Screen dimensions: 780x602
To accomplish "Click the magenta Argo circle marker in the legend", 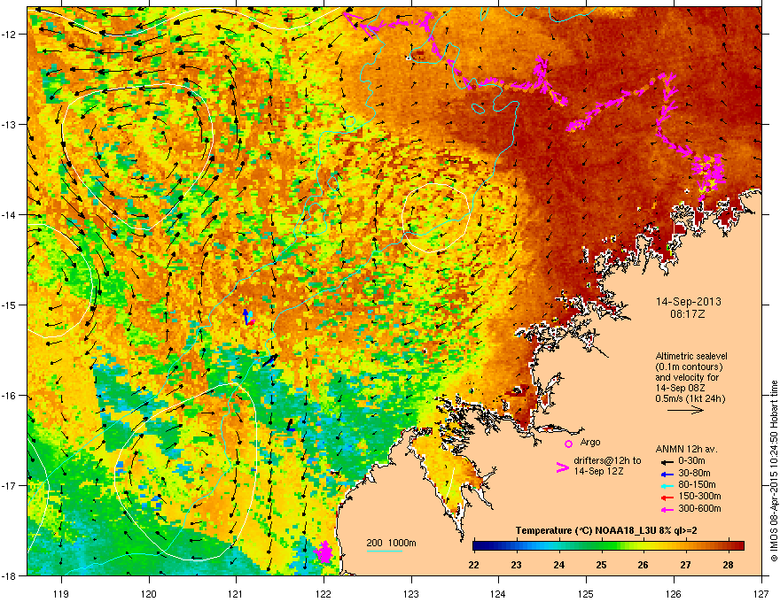I will pos(568,444).
